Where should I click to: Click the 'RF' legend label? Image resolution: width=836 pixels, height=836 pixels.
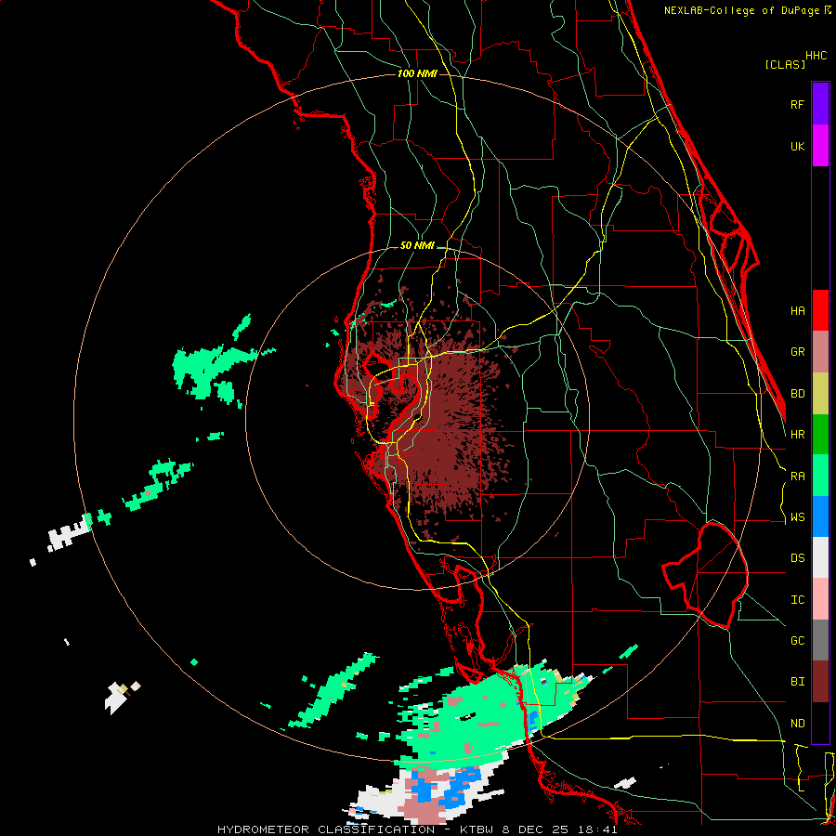coord(798,104)
